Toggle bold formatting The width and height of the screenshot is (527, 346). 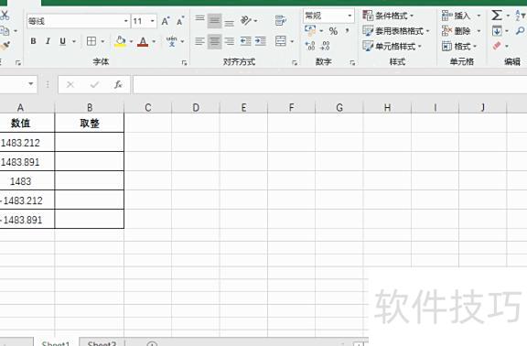click(x=33, y=41)
